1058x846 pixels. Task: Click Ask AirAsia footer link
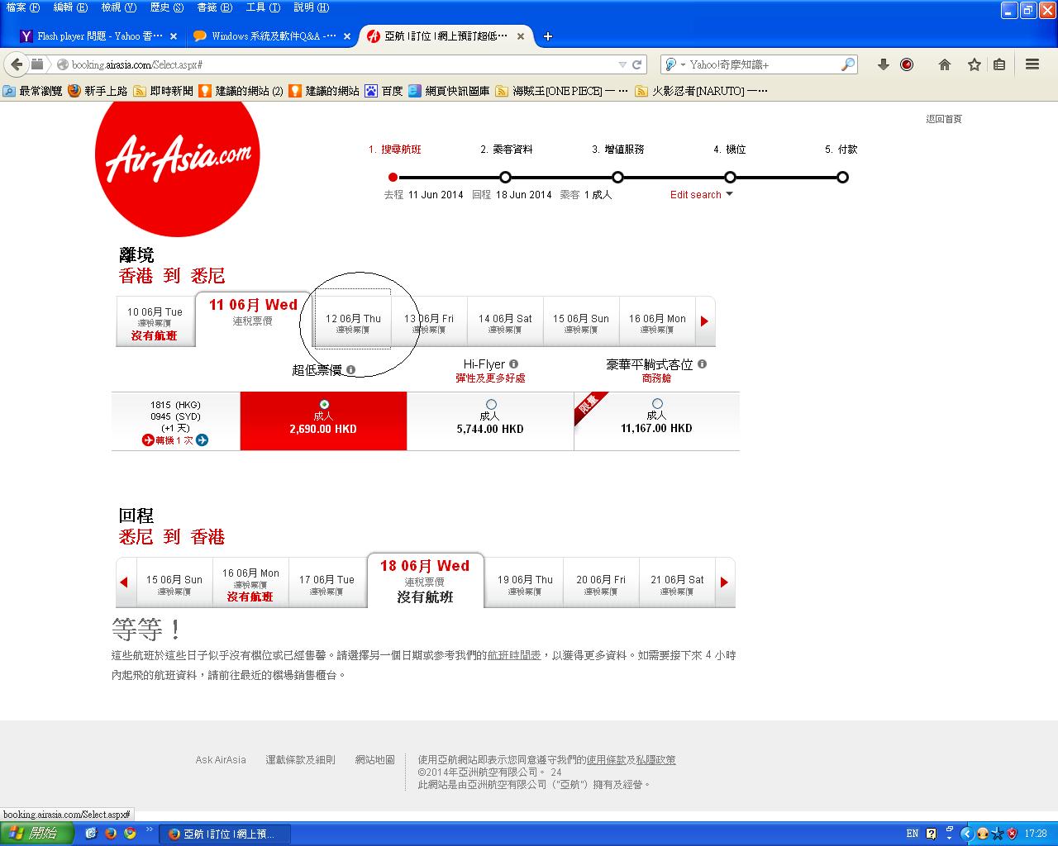[x=221, y=760]
